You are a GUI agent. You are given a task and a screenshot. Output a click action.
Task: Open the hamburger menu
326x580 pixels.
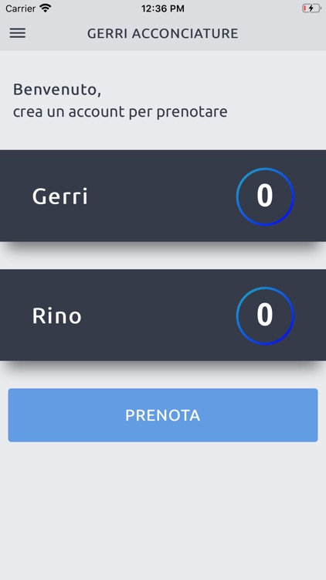pos(17,33)
